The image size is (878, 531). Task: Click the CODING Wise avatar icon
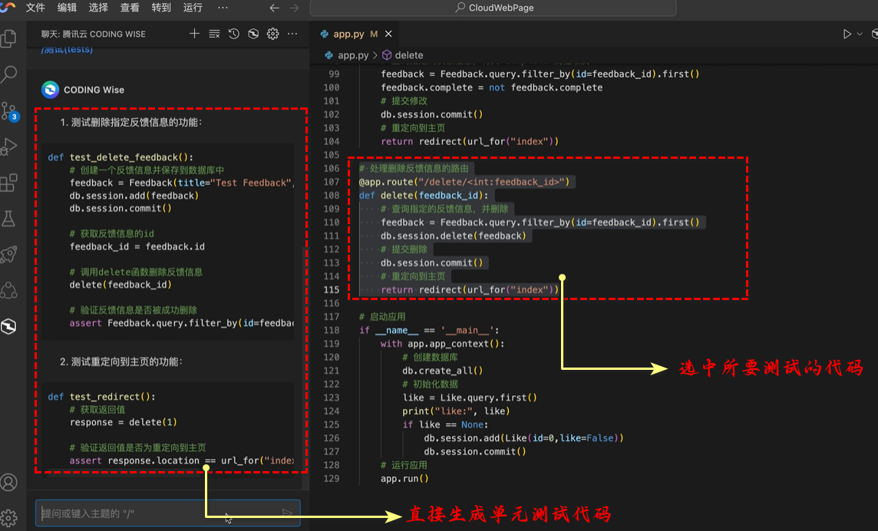tap(51, 90)
